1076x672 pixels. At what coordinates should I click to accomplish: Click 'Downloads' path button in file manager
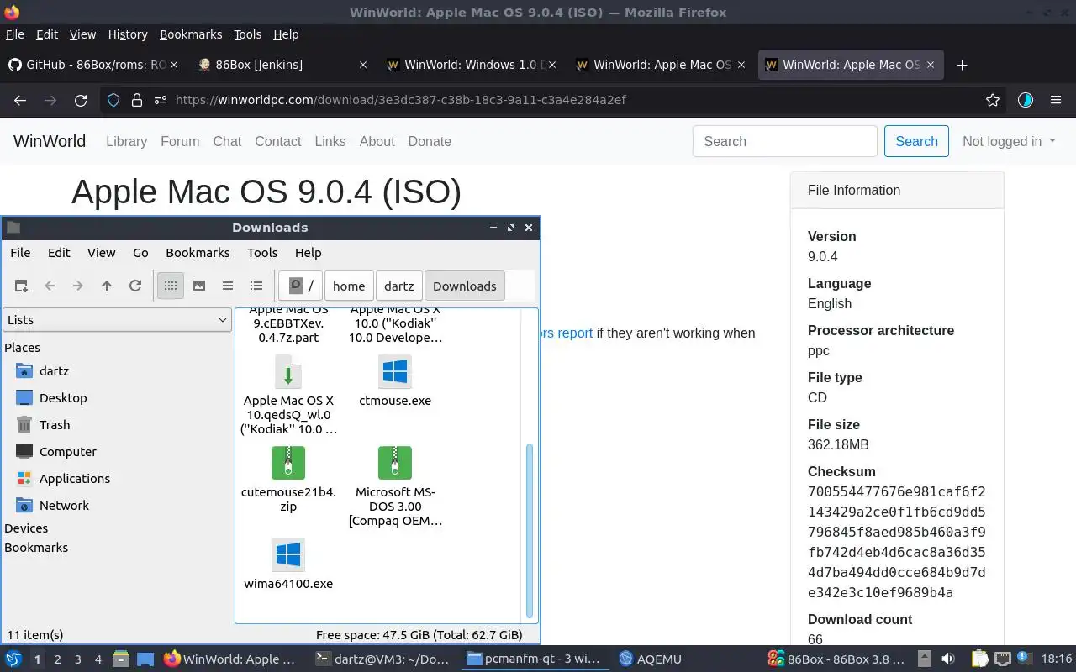(x=465, y=286)
